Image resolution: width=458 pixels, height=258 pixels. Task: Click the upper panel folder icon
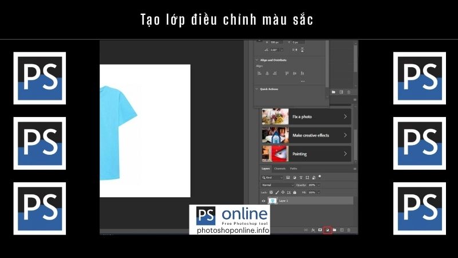(x=334, y=92)
